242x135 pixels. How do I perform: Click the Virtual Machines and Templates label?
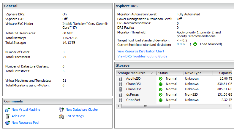[28, 81]
